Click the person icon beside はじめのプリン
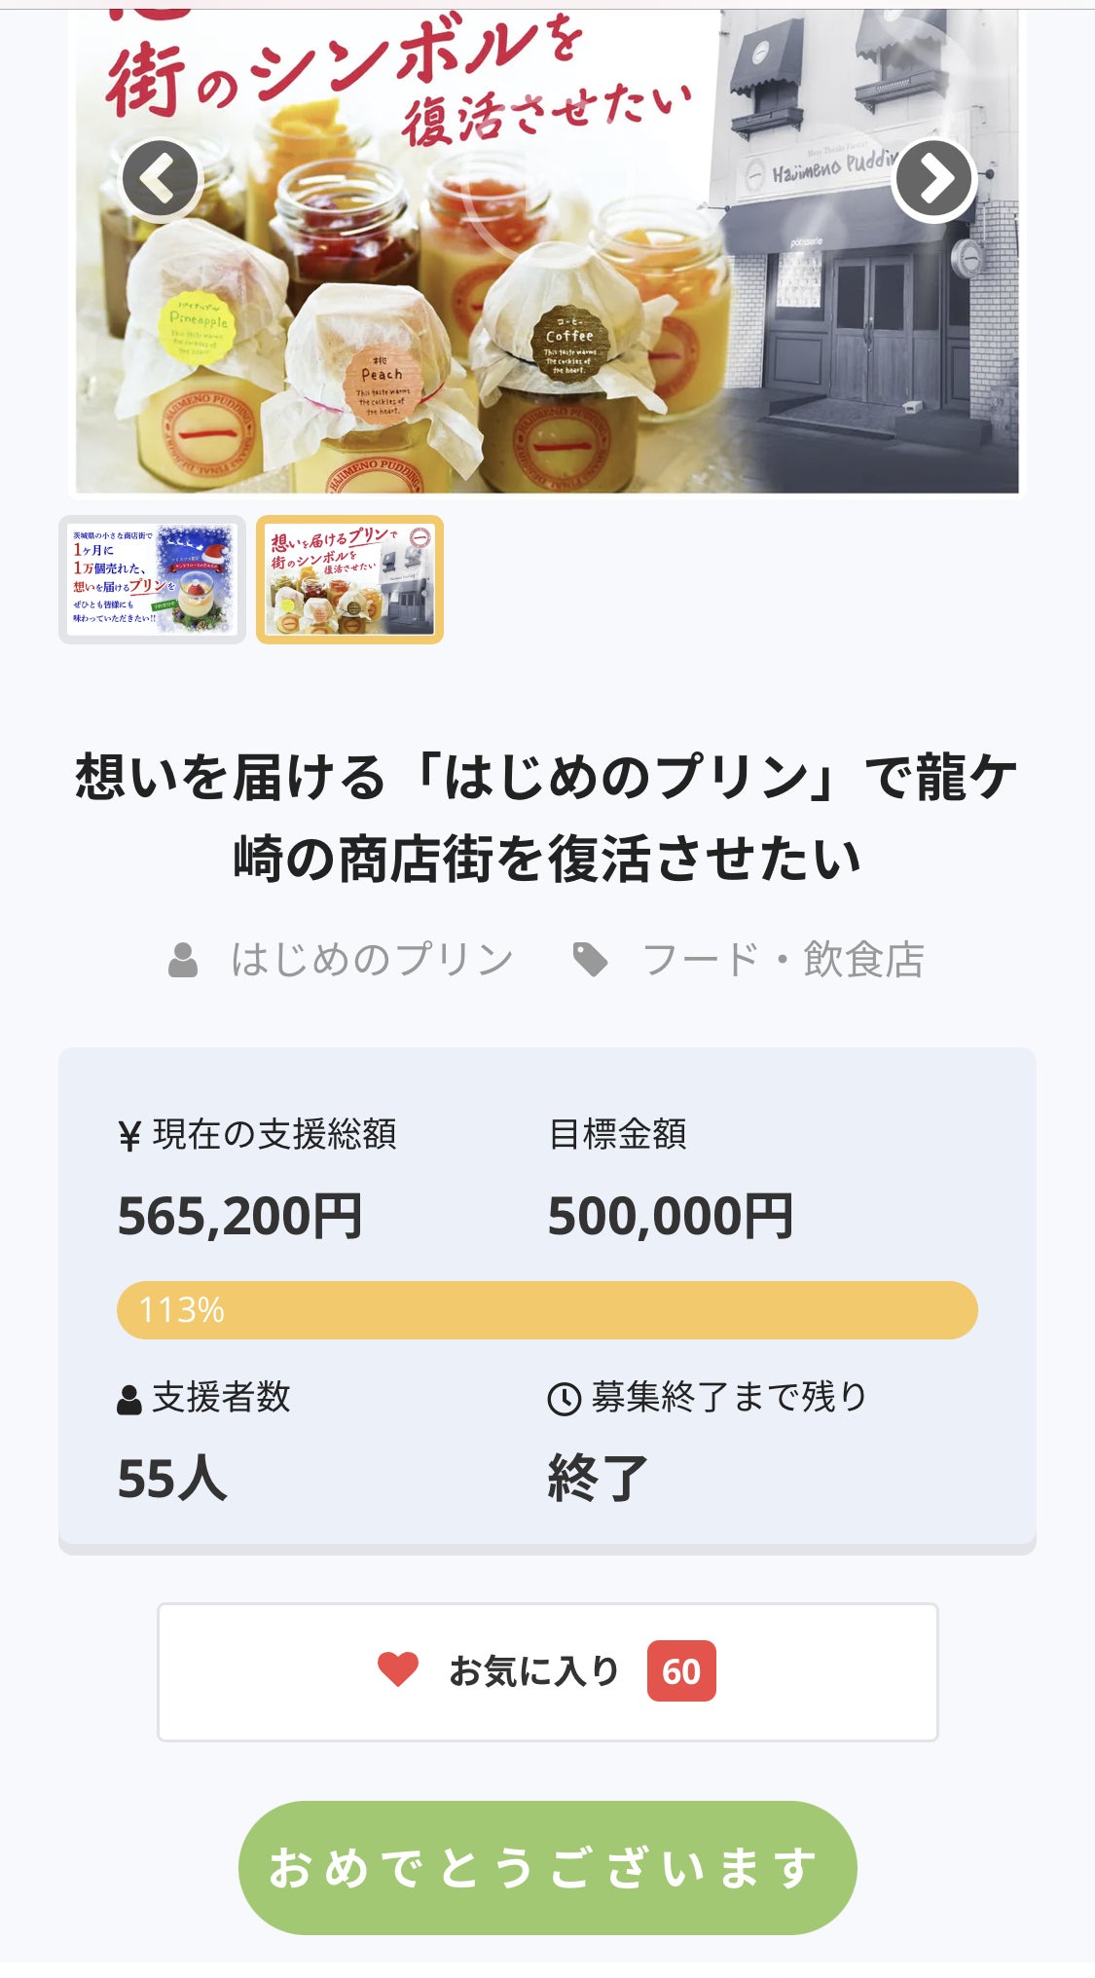 coord(183,960)
